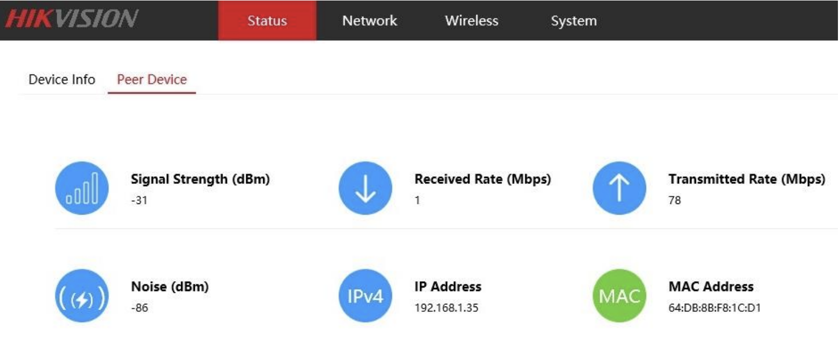Click the Transmitted Rate value 78
The image size is (839, 352).
point(674,200)
